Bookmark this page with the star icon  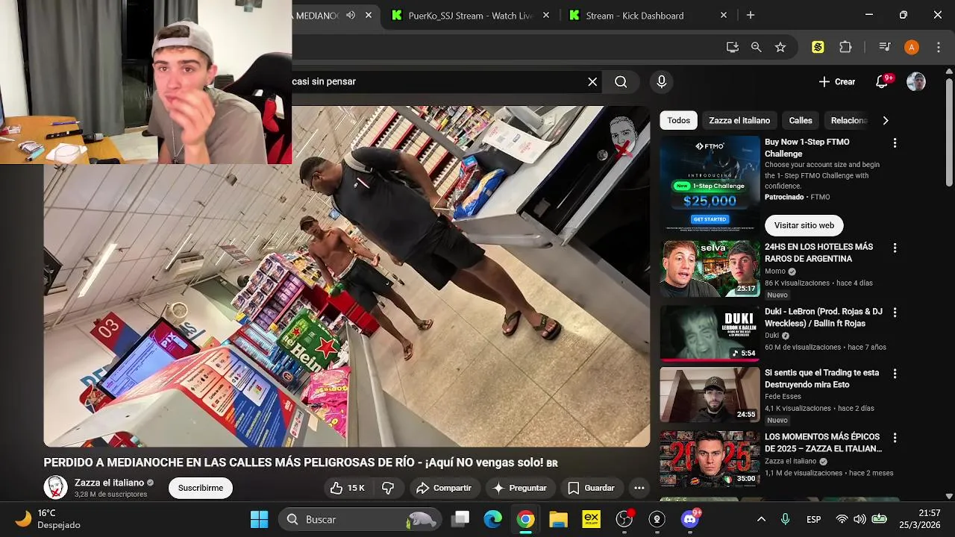(780, 47)
